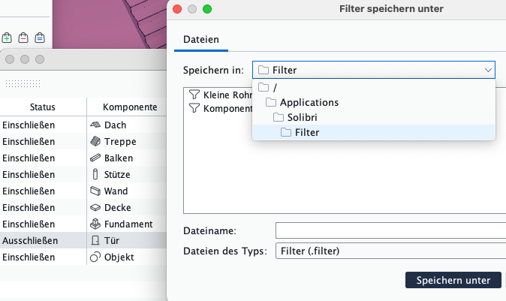Select highlighted Filter folder in dropdown list
Screen dimensions: 506x301
pyautogui.click(x=374, y=132)
